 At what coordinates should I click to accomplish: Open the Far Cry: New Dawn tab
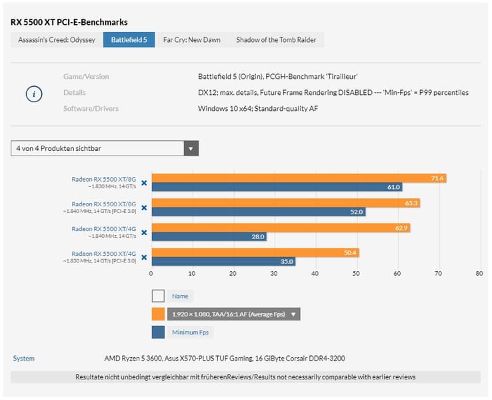(x=192, y=40)
